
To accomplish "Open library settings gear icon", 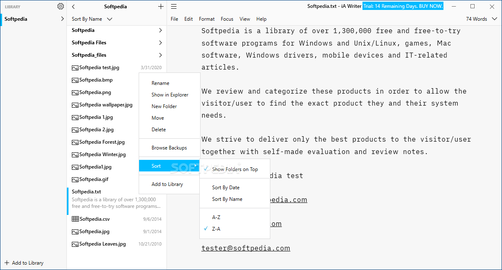I will pyautogui.click(x=61, y=6).
